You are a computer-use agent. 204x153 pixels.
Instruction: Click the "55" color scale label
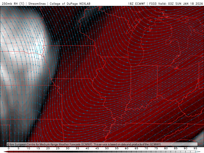pos(117,148)
